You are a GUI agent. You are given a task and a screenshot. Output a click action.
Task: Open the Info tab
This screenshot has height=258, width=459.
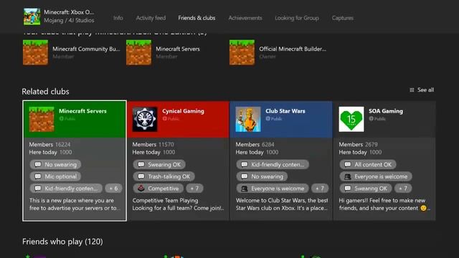pyautogui.click(x=118, y=18)
